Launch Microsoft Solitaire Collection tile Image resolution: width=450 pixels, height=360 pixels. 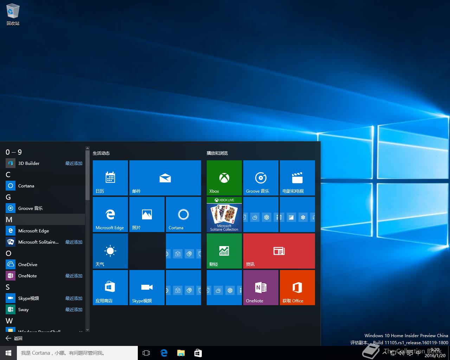point(224,214)
